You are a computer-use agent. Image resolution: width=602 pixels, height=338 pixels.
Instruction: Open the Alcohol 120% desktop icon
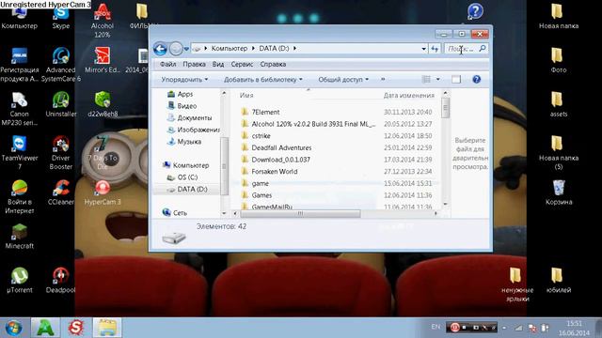[103, 20]
